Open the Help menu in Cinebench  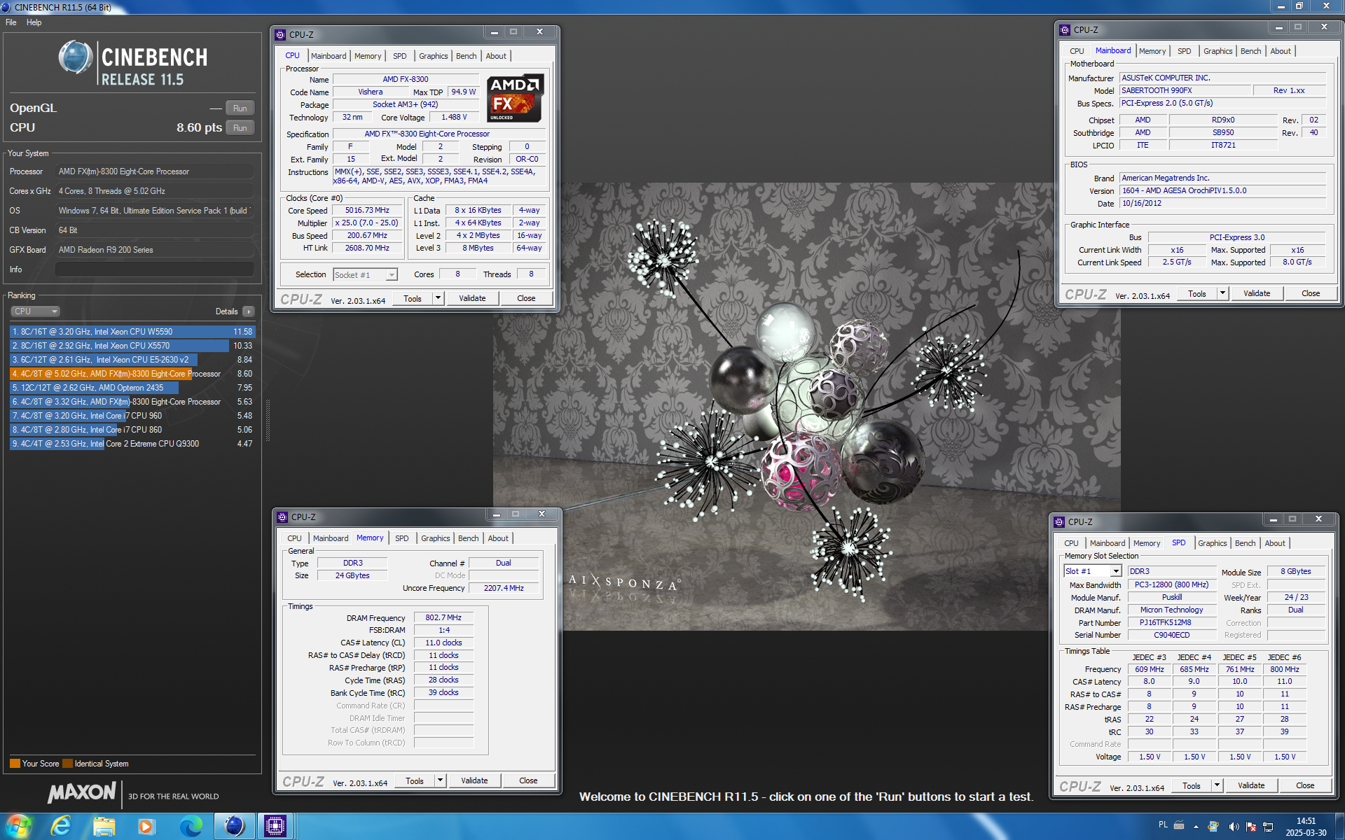click(34, 22)
